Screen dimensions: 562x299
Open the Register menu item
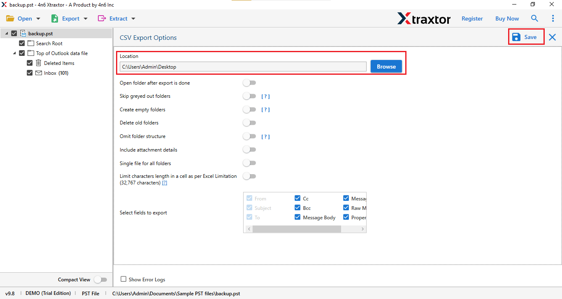pos(472,18)
